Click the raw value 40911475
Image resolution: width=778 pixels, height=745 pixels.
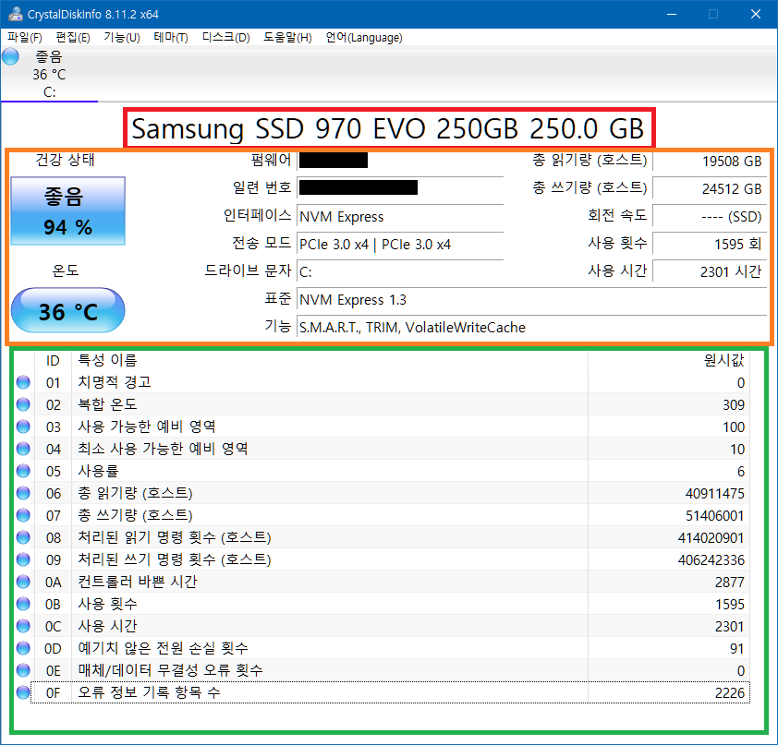(x=714, y=493)
